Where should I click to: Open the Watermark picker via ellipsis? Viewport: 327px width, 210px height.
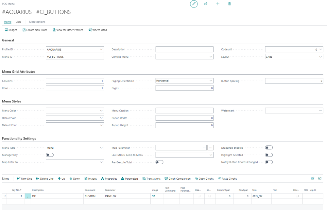[x=320, y=110]
